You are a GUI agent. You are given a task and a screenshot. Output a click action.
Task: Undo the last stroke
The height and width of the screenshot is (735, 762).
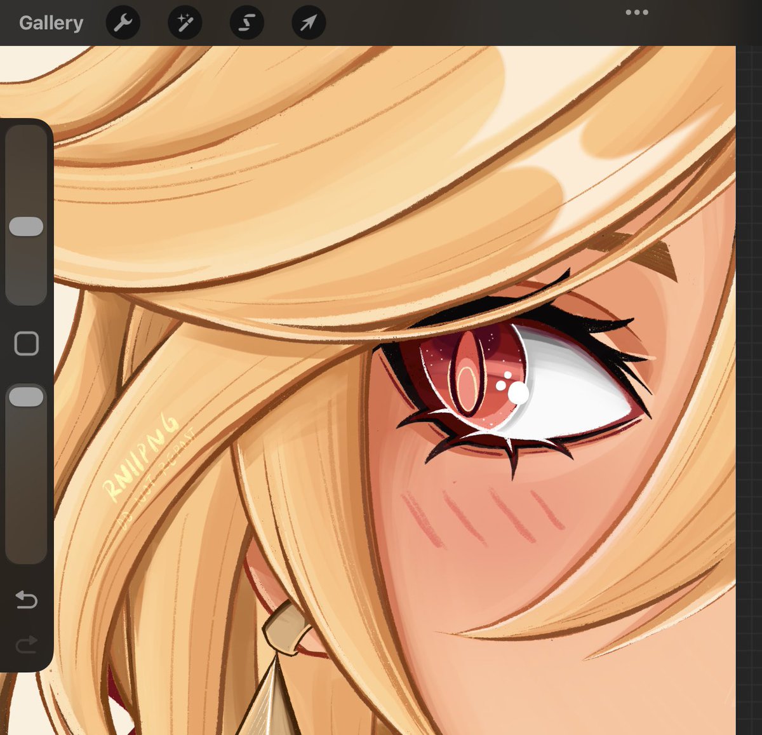(26, 599)
